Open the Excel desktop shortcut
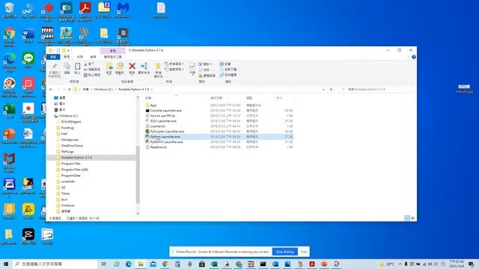Screen dimensions: 479x269 10,111
